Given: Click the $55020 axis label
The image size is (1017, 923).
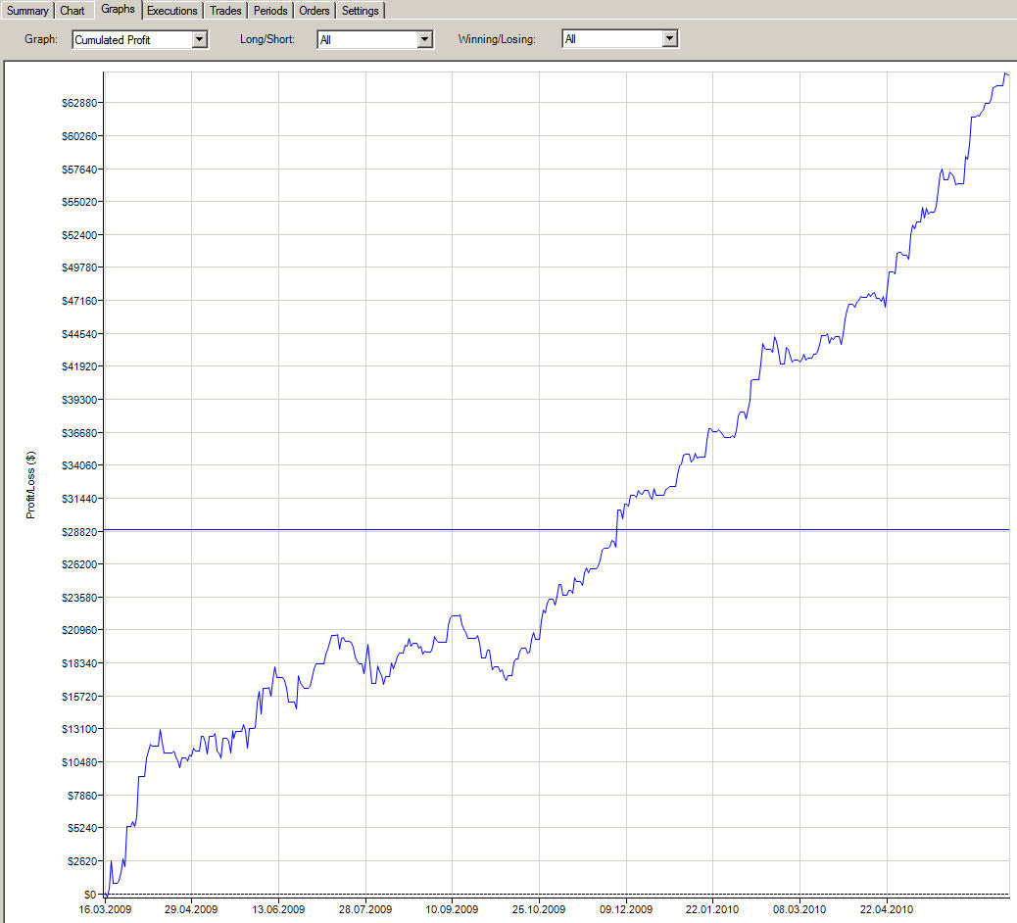Looking at the screenshot, I should pyautogui.click(x=79, y=202).
